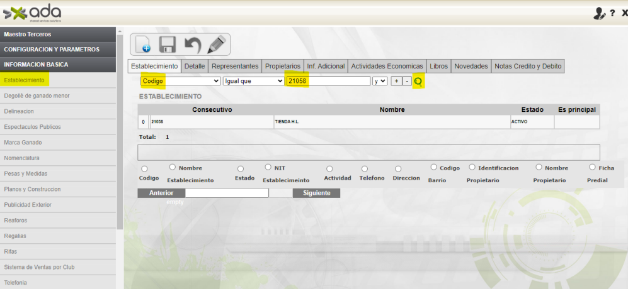Click the edit pencil icon

click(216, 45)
